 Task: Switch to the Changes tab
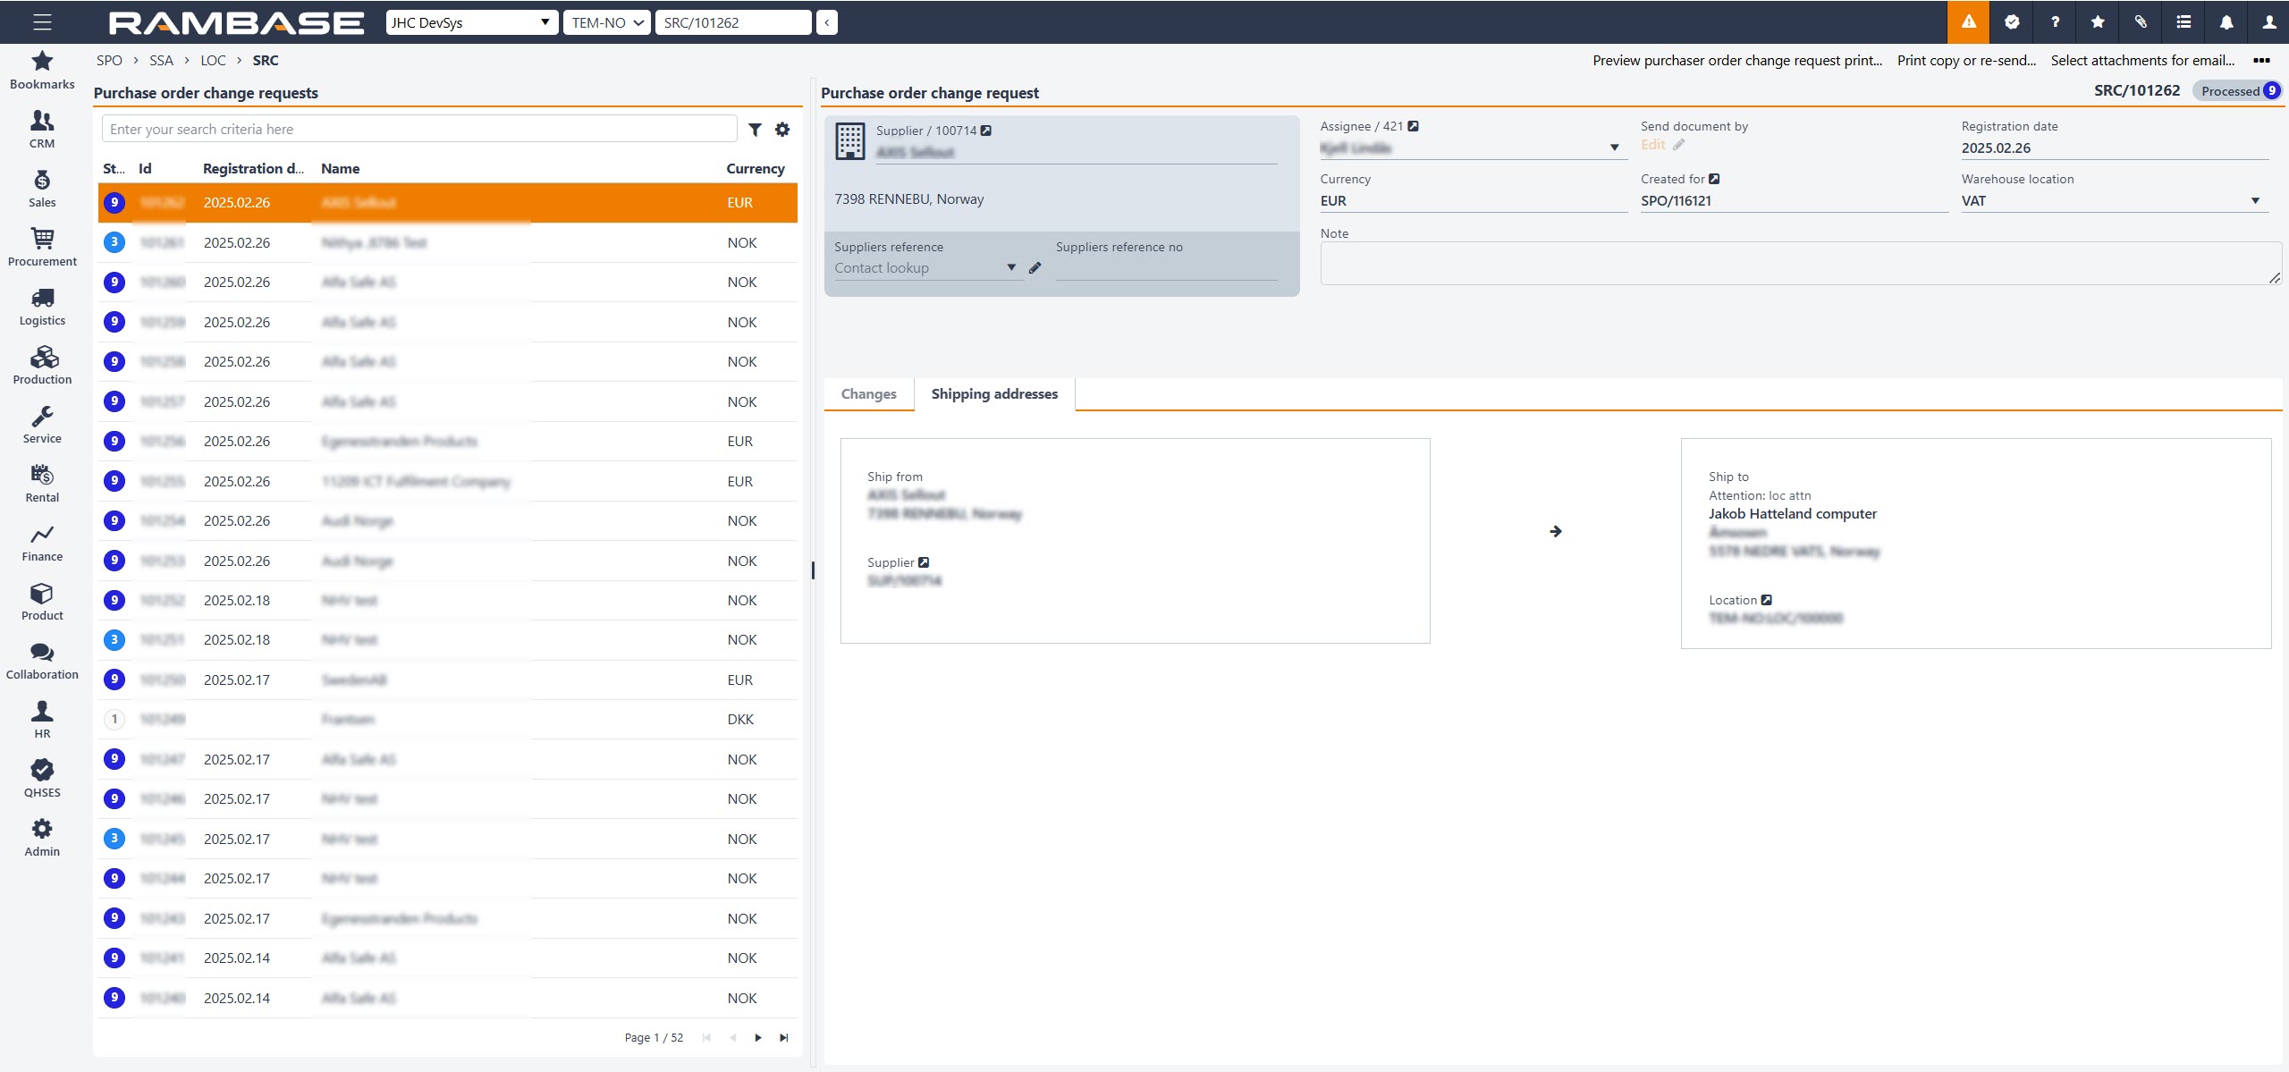868,394
